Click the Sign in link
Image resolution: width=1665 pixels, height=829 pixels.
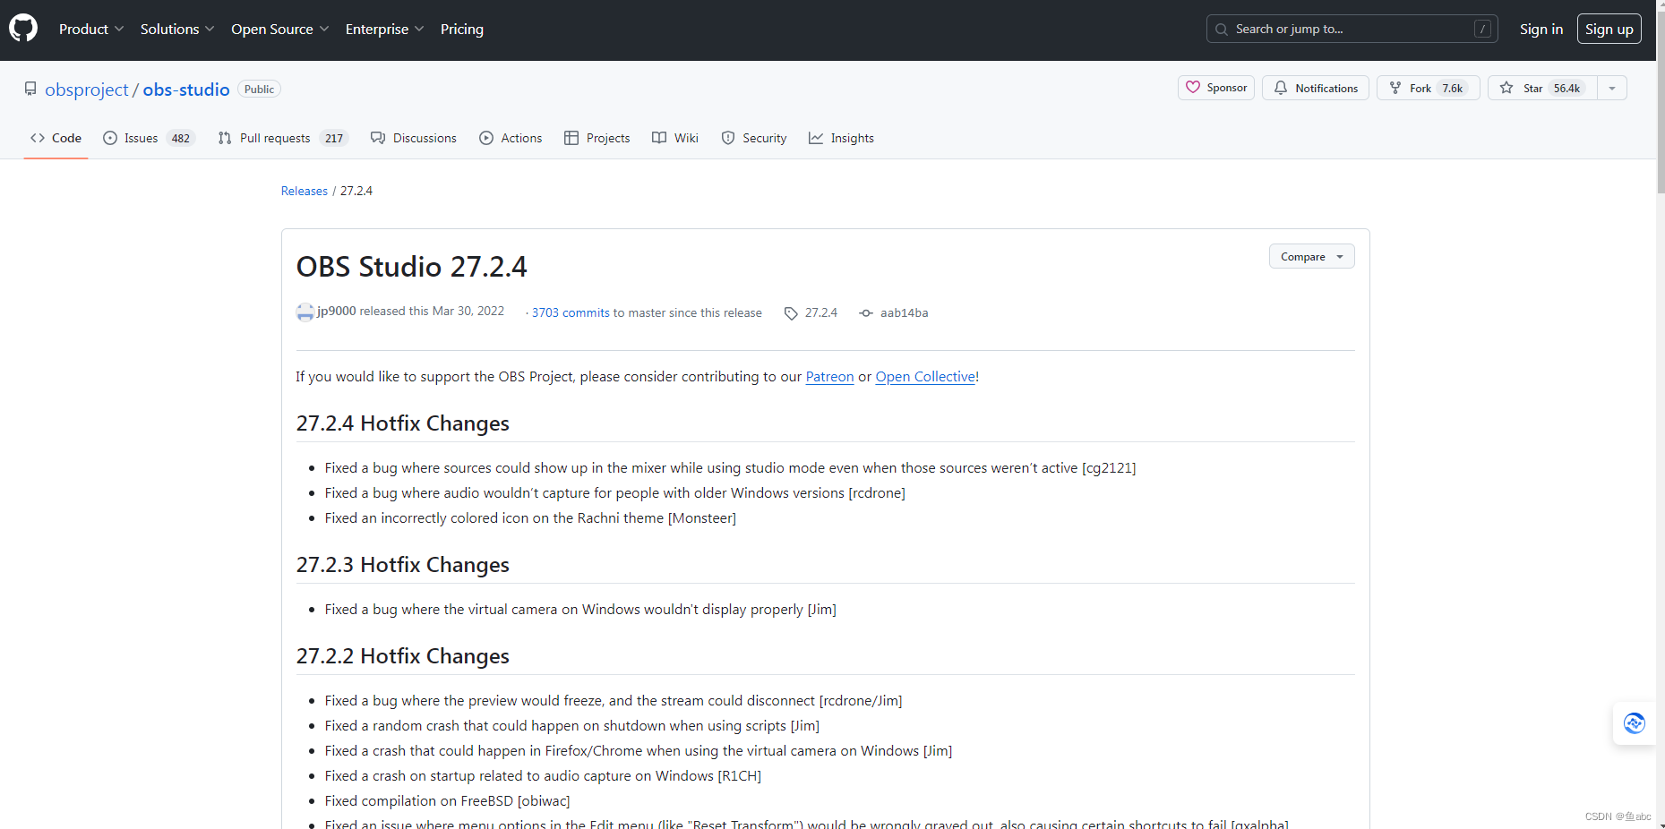(1541, 29)
